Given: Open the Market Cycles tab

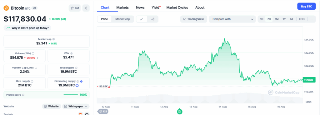Looking at the screenshot, I should coord(177,7).
